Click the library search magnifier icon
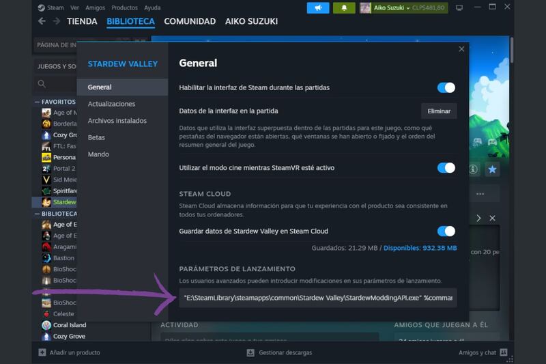 tap(42, 84)
